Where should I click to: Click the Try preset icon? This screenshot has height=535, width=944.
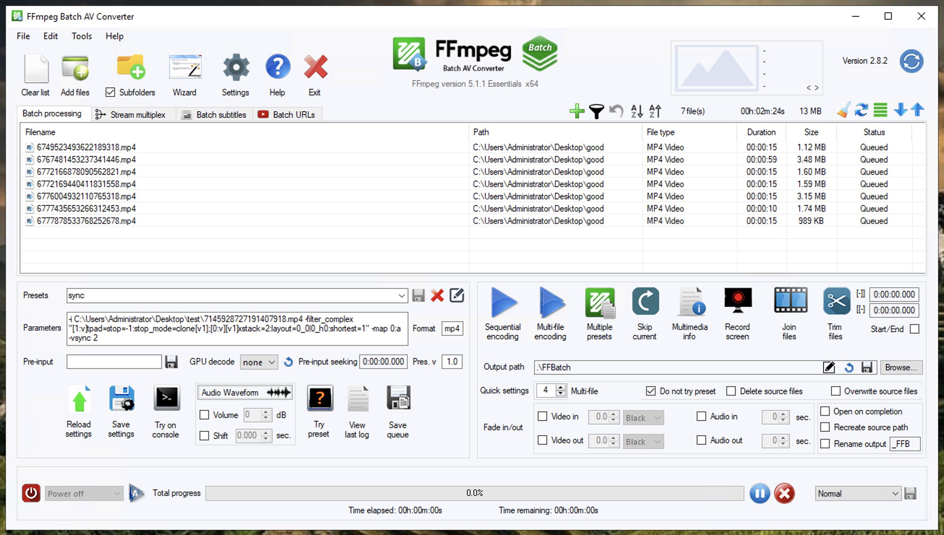point(320,398)
